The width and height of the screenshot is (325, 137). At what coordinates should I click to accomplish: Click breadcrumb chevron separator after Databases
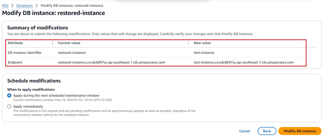pos(36,5)
